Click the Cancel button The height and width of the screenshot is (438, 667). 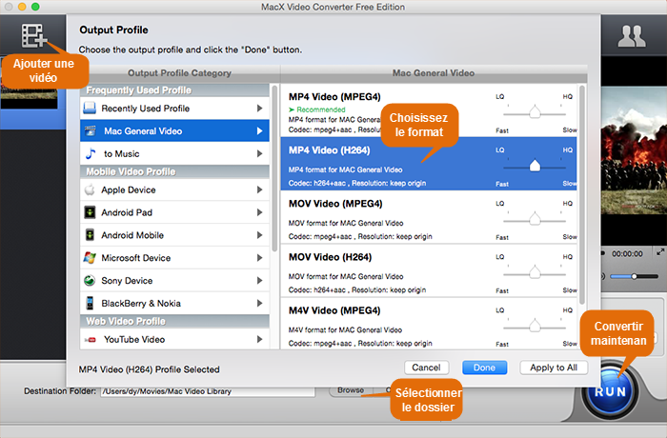426,368
